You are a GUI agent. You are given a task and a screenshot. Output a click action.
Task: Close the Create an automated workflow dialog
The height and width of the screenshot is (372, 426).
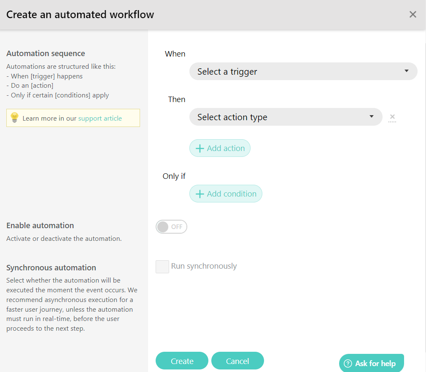pos(413,14)
